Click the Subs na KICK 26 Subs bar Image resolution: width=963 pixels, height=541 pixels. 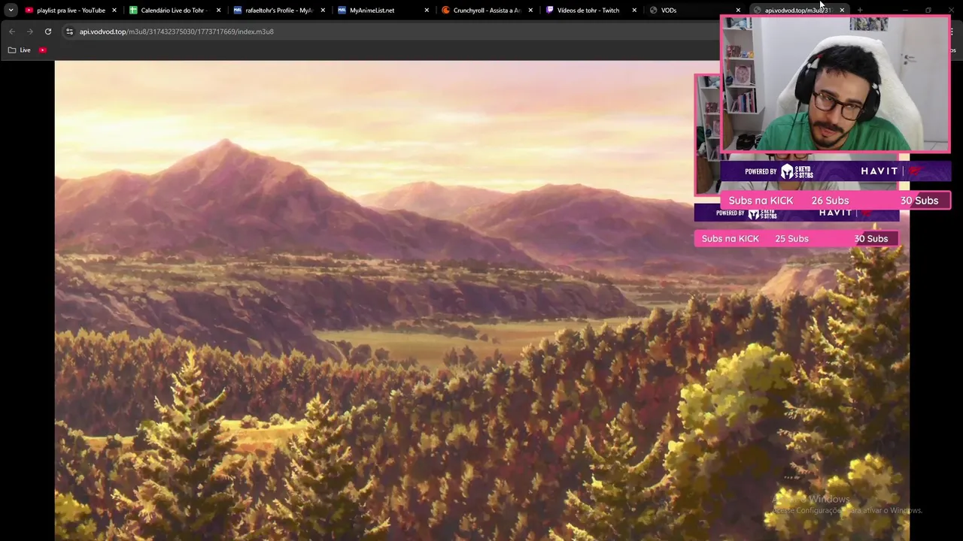click(835, 201)
